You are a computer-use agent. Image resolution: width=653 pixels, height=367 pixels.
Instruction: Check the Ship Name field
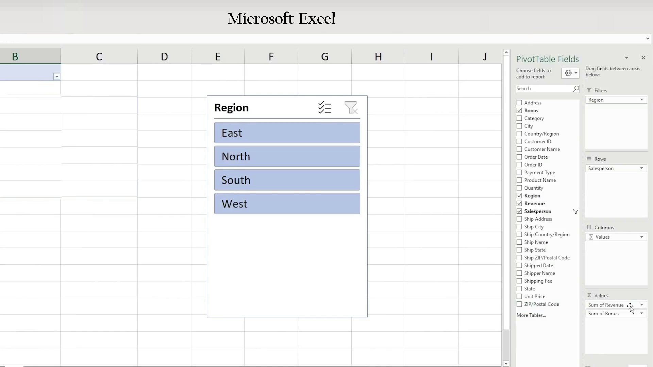coord(519,242)
